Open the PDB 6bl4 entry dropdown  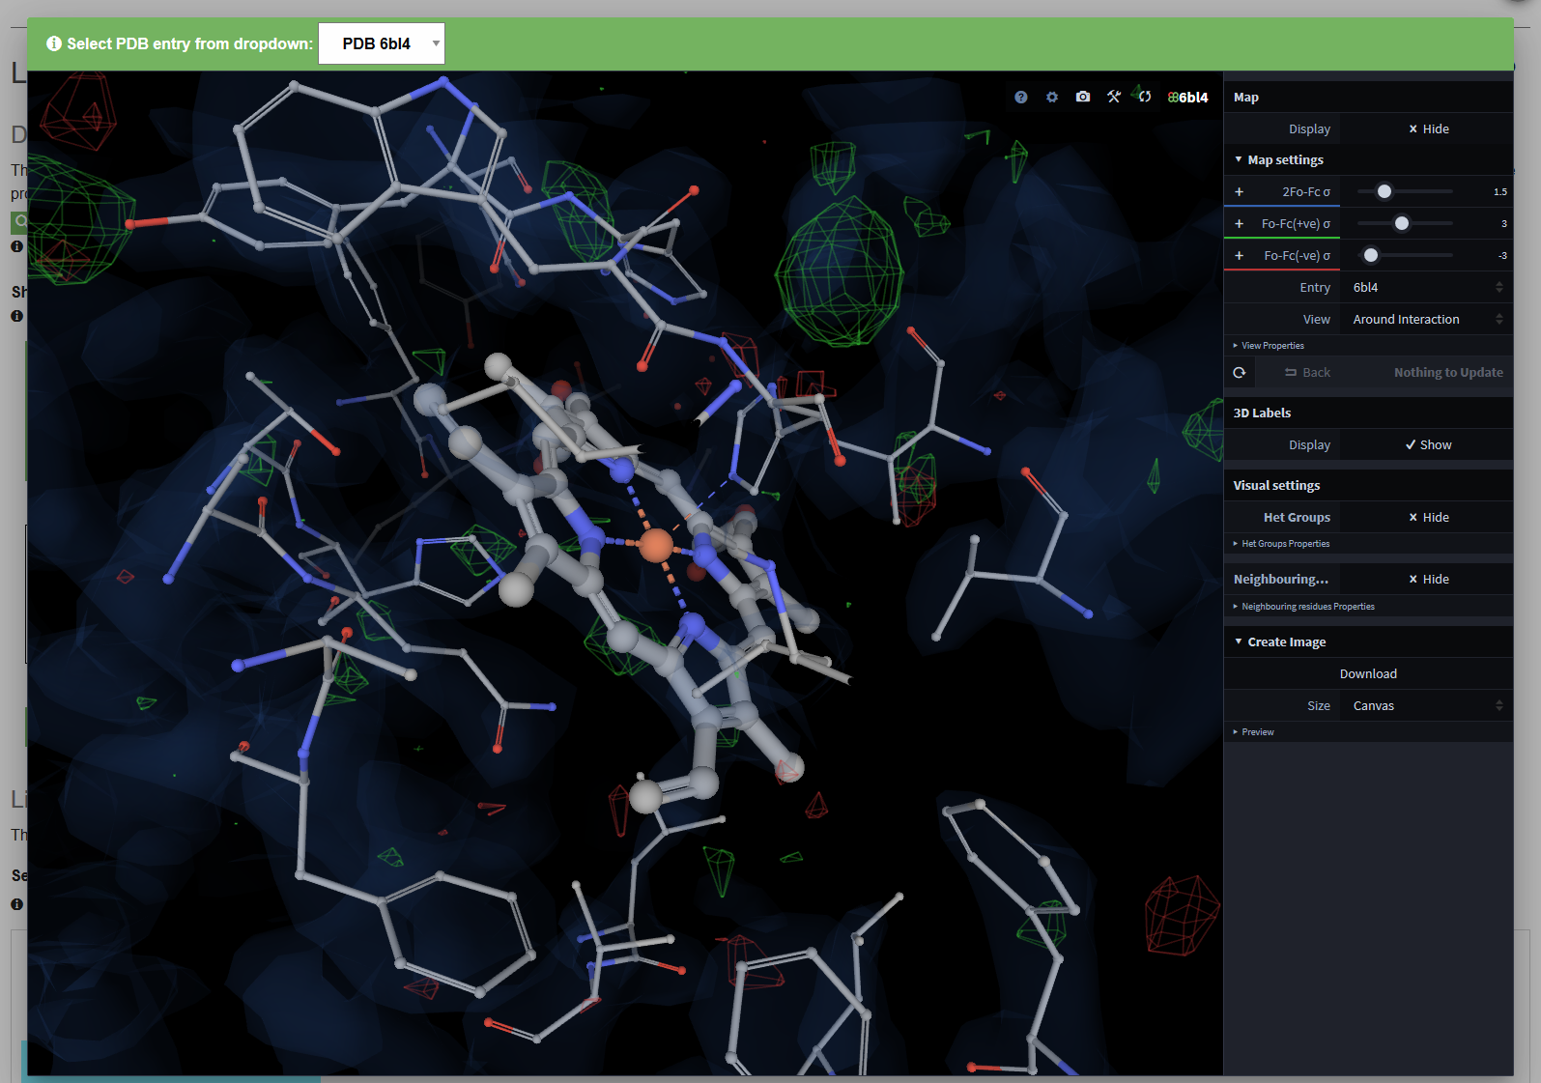coord(382,43)
